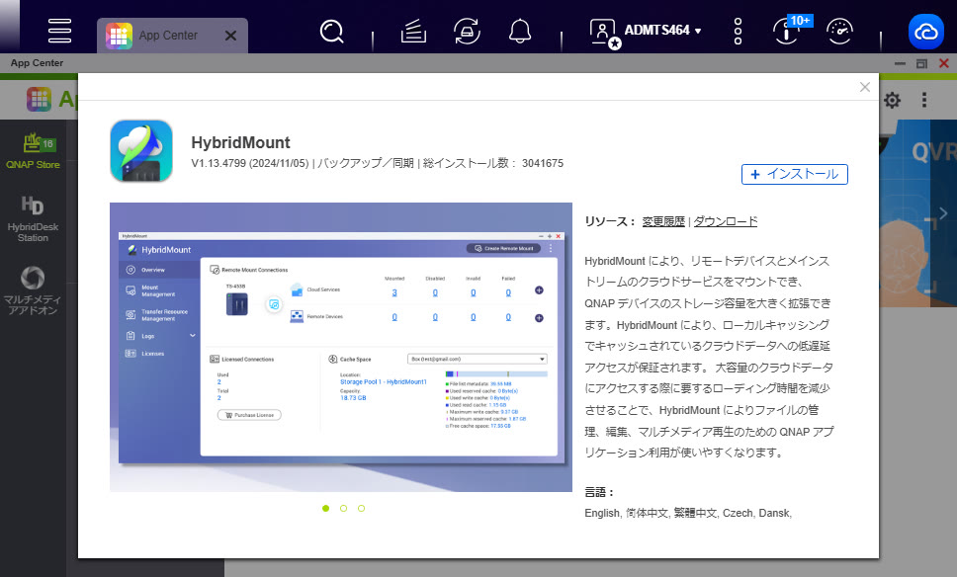This screenshot has width=957, height=577.
Task: Switch to the second screenshot carousel dot
Action: (343, 508)
